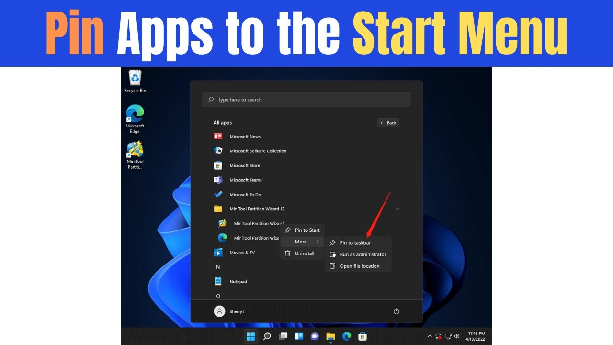Click the Windows Start button on taskbar

pos(251,336)
